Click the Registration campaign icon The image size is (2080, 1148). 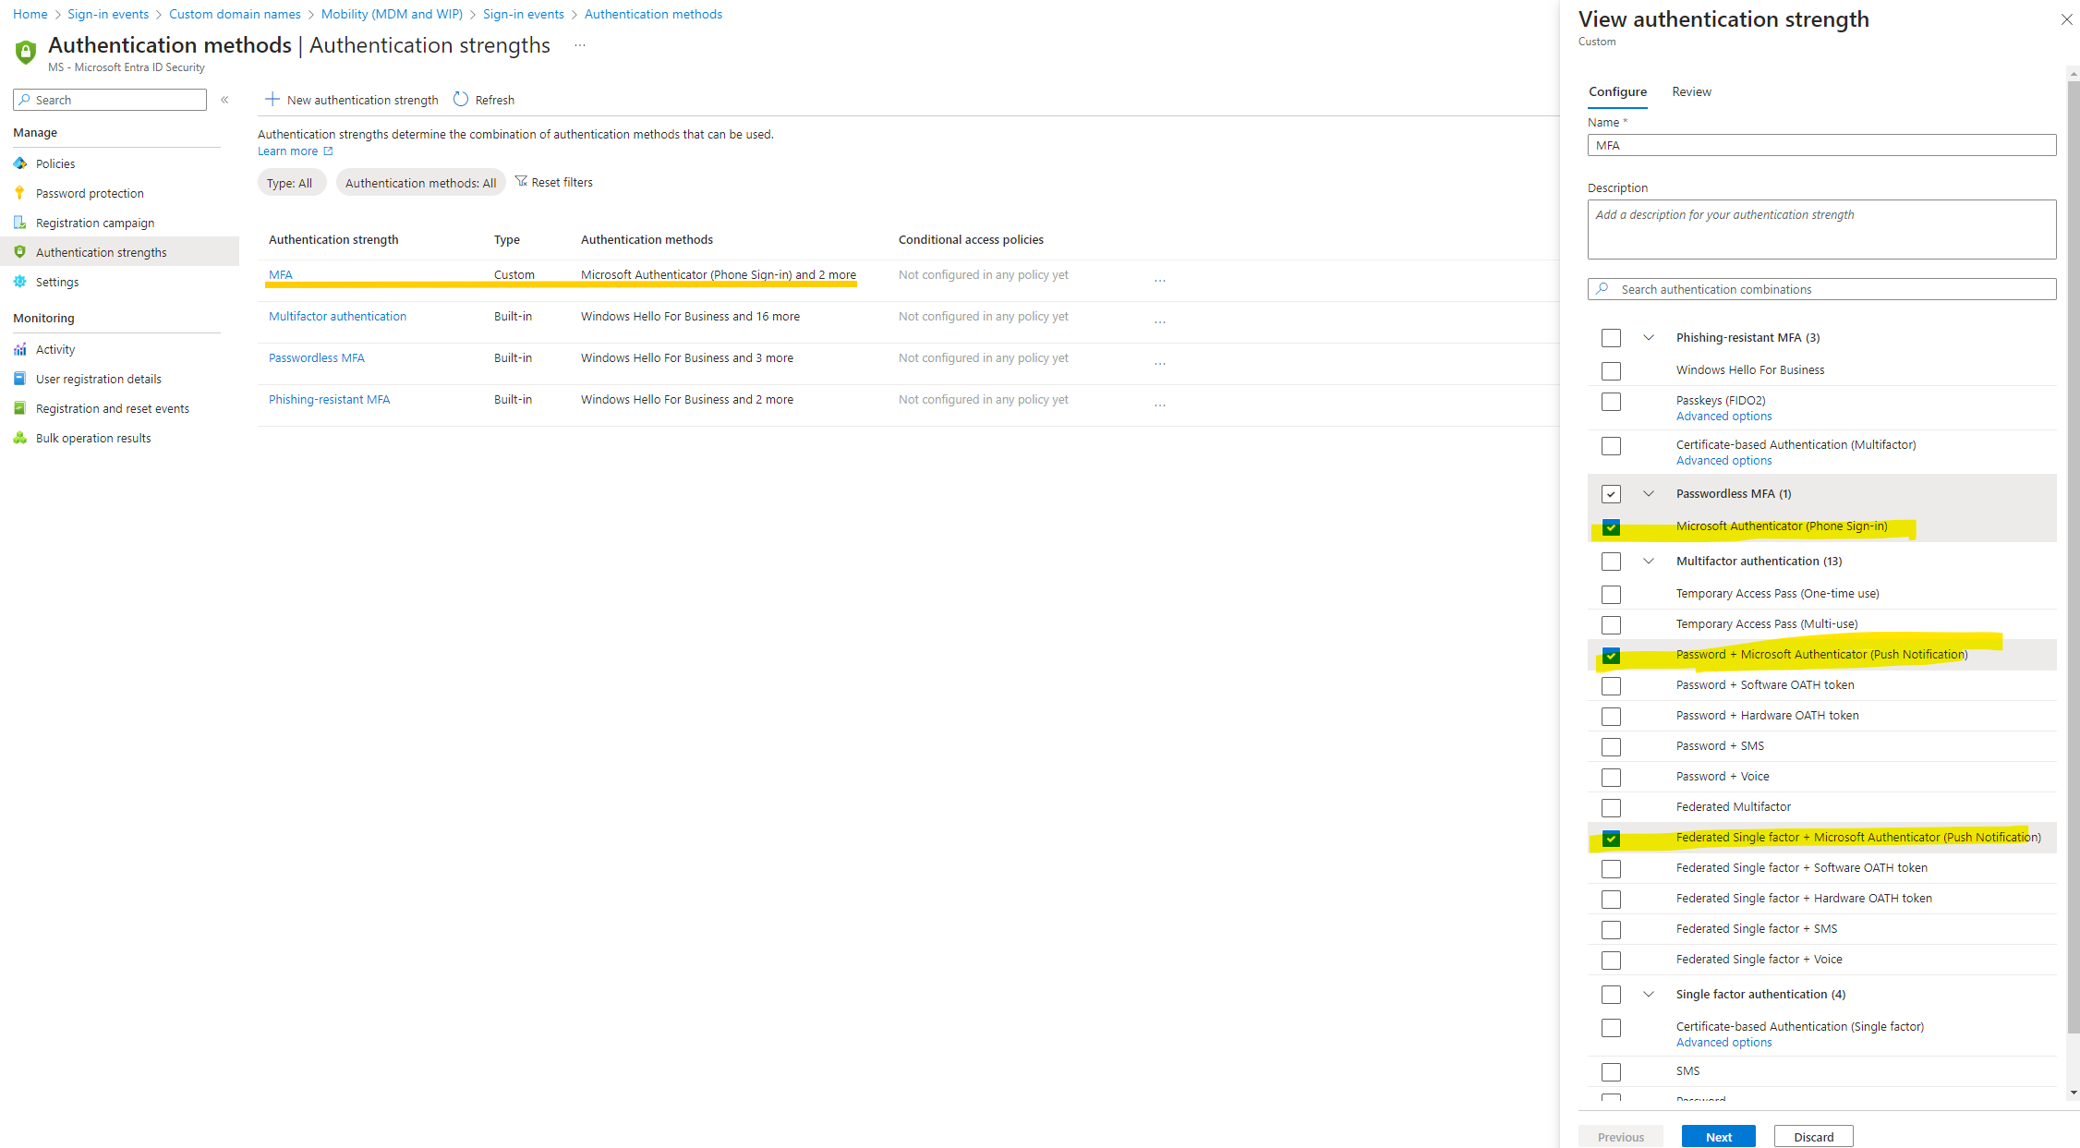(x=20, y=223)
